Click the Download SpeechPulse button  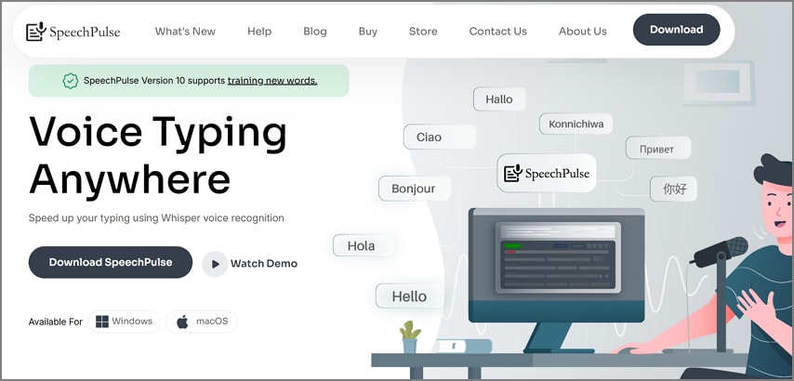111,262
